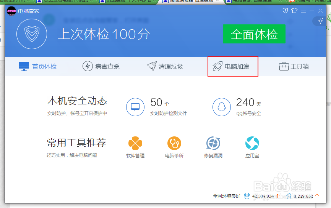
Task: Open the 清理垃圾 tab
Action: click(x=165, y=66)
